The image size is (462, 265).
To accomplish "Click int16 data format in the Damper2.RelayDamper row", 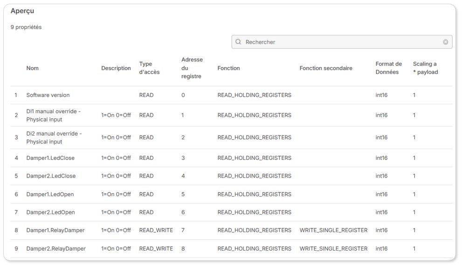I will 381,249.
